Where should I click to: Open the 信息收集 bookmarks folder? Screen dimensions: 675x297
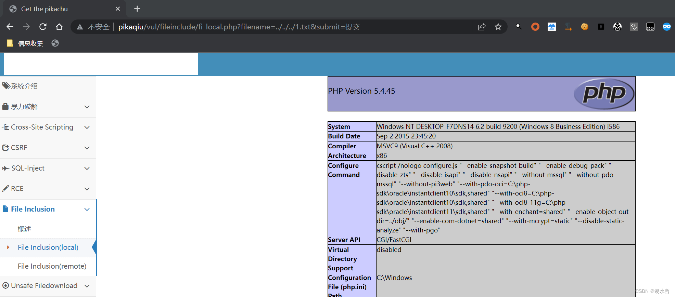25,43
